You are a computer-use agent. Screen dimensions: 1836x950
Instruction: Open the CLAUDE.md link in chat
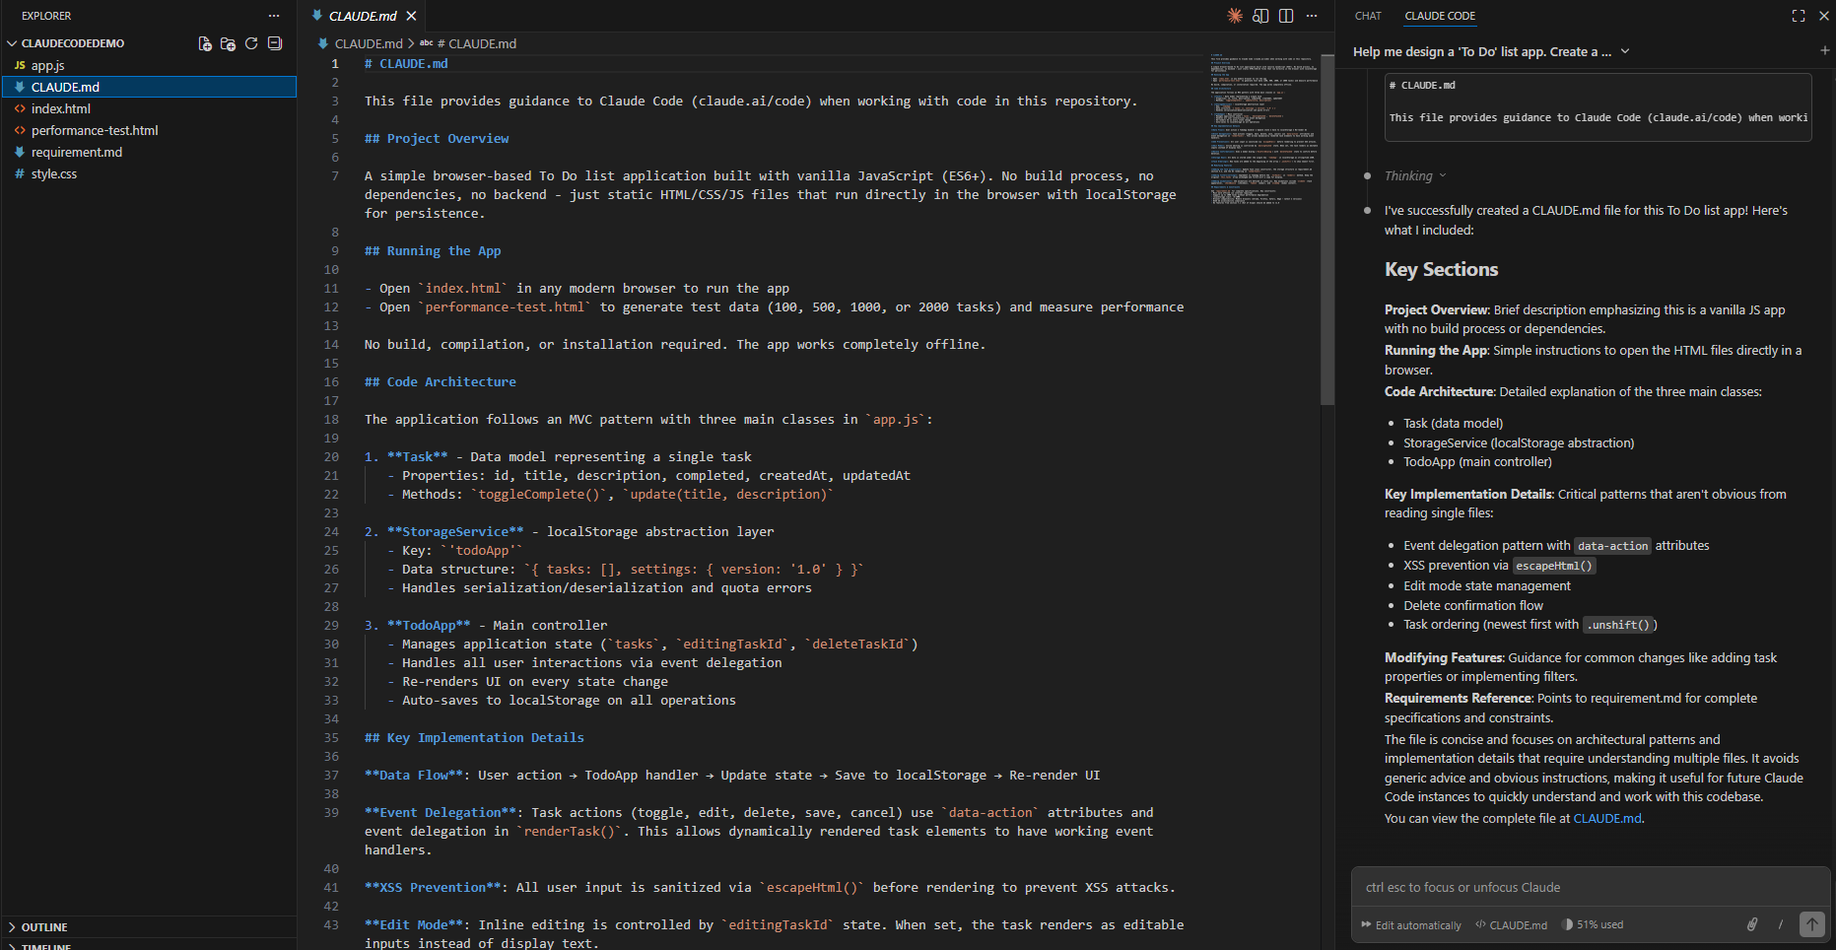point(1607,818)
